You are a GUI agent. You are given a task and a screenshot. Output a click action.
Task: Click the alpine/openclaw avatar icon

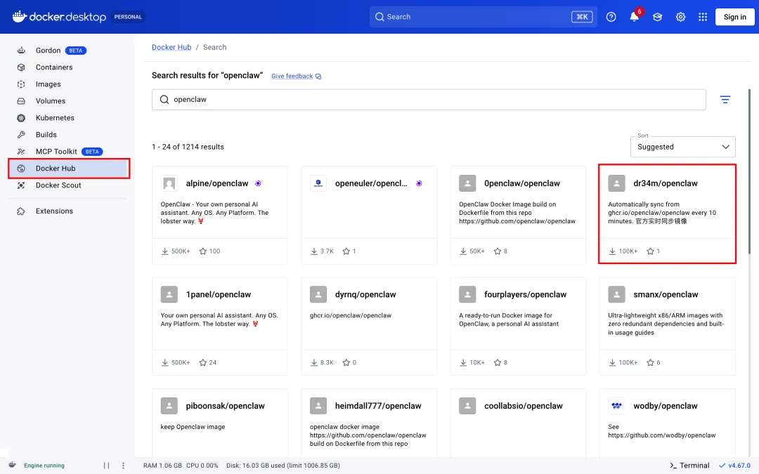click(169, 183)
